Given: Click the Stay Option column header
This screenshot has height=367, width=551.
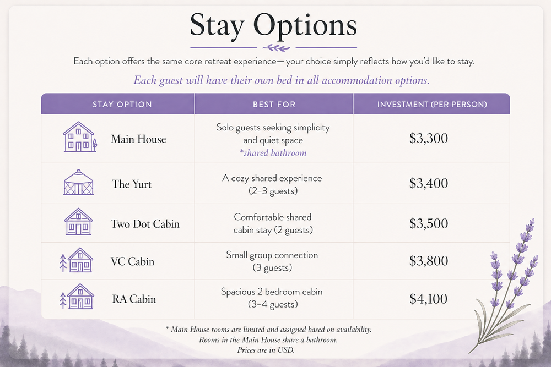Looking at the screenshot, I should (x=122, y=104).
